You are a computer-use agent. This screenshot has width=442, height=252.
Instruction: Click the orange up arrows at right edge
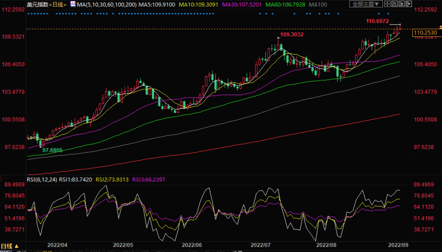tap(440, 27)
